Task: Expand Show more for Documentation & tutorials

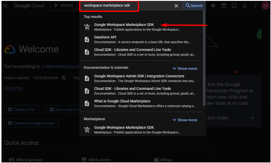Action: pyautogui.click(x=185, y=69)
